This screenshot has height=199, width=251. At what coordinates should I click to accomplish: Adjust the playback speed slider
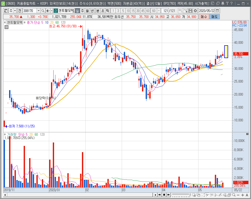181,195
